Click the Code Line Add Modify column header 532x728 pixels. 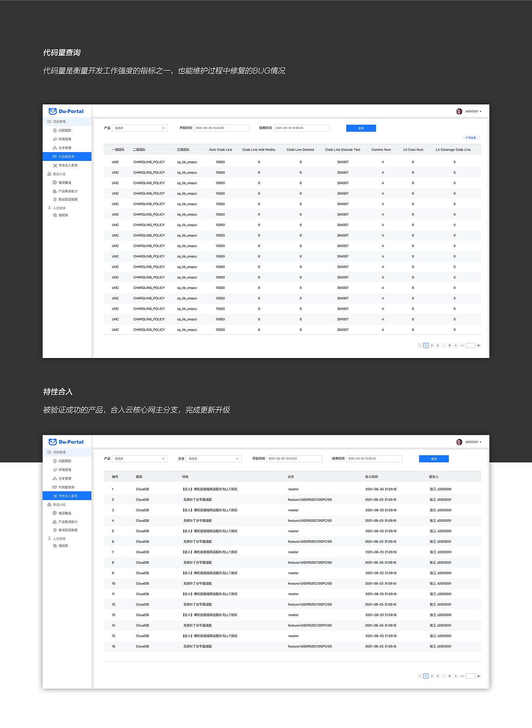pos(259,150)
